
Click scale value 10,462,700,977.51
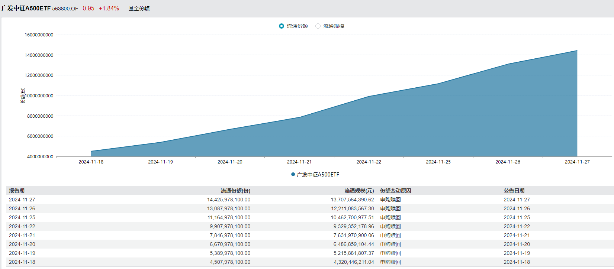[x=353, y=217]
